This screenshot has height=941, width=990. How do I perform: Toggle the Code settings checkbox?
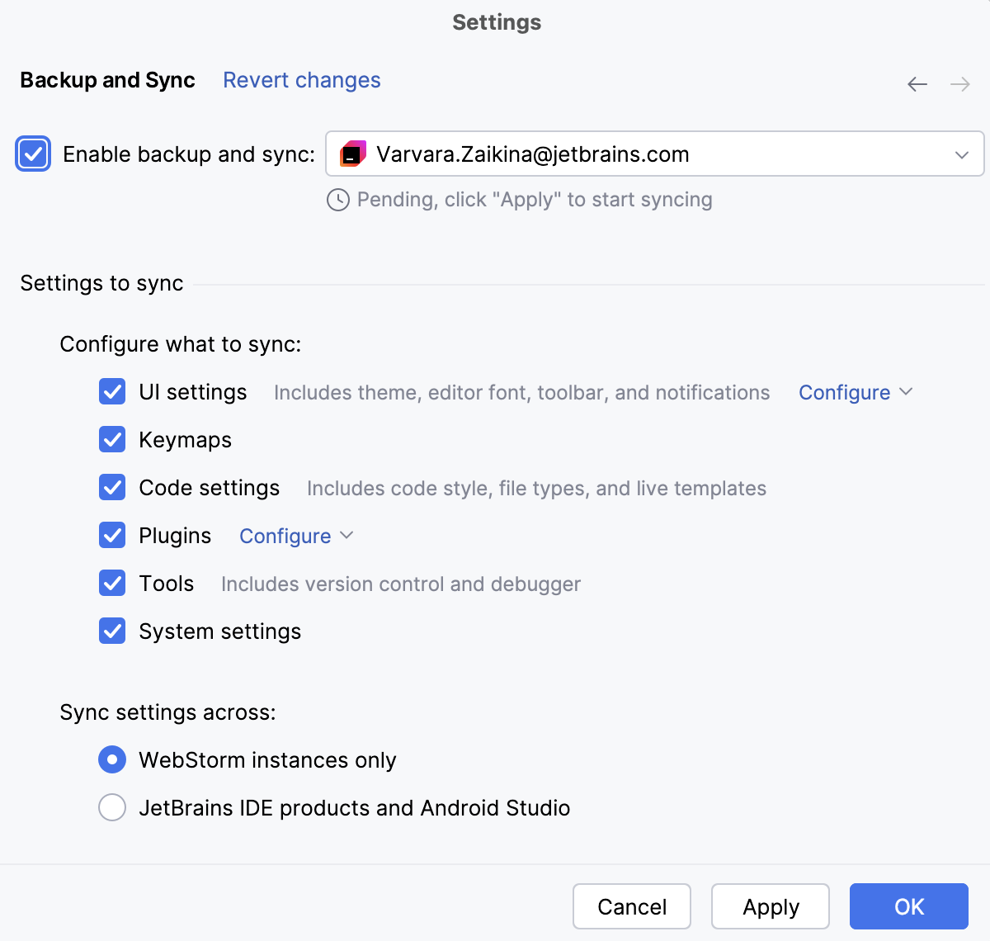click(112, 487)
